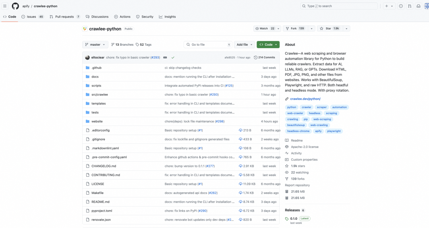Open the master branch selector dropdown
The height and width of the screenshot is (228, 429).
(95, 44)
